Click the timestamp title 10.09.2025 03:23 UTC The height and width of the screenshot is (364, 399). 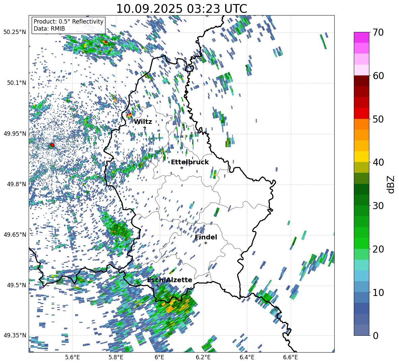(182, 9)
